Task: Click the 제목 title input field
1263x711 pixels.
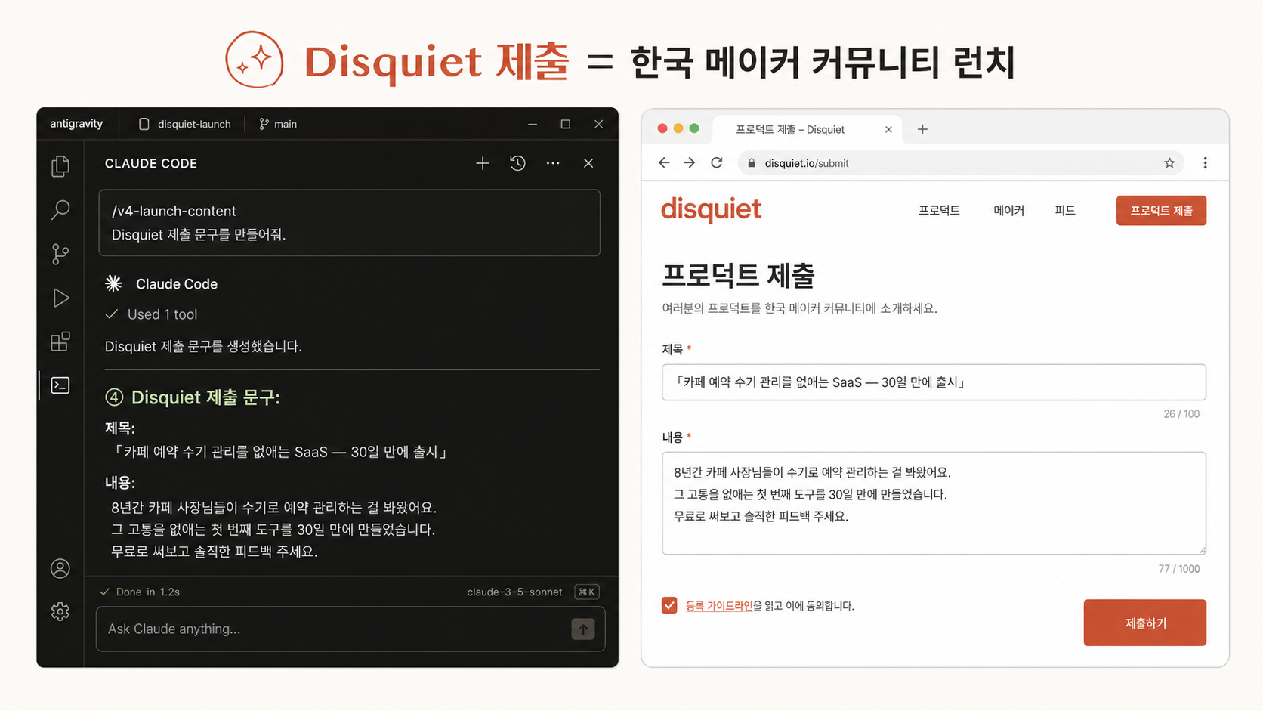Action: tap(934, 382)
